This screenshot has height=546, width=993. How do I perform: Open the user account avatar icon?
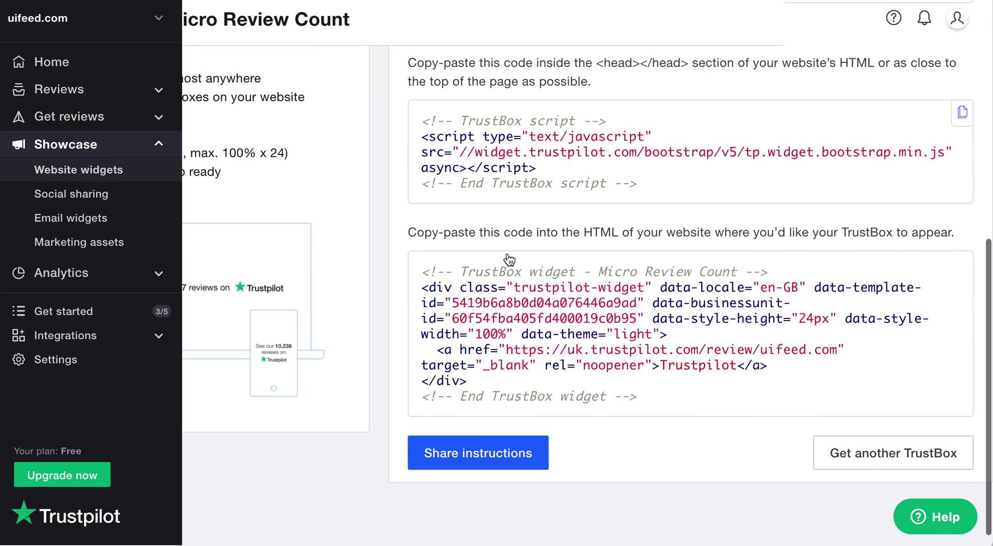point(957,18)
